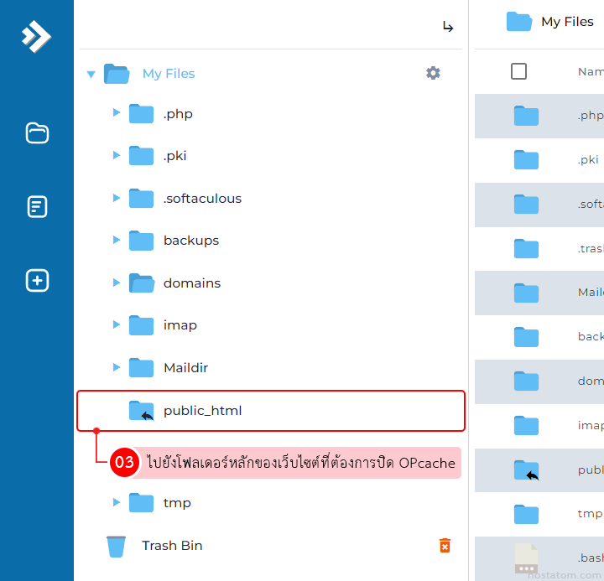604x581 pixels.
Task: Select the Maildir folder in tree
Action: (x=185, y=367)
